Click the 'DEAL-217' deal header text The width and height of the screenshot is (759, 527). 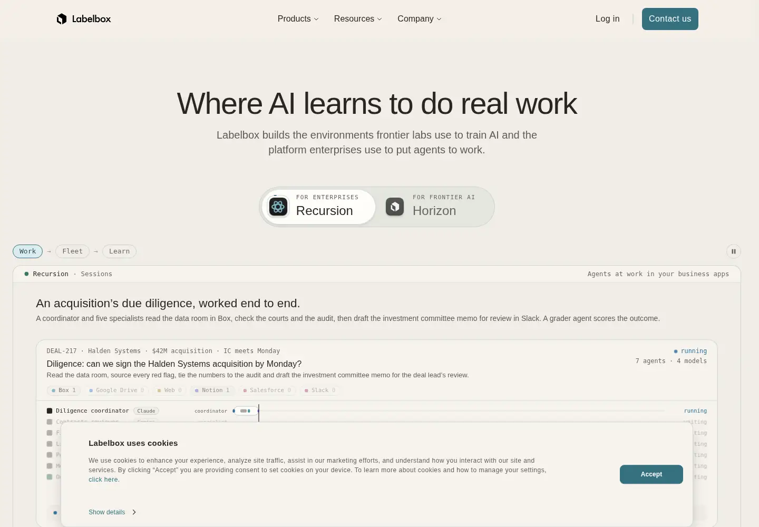62,351
